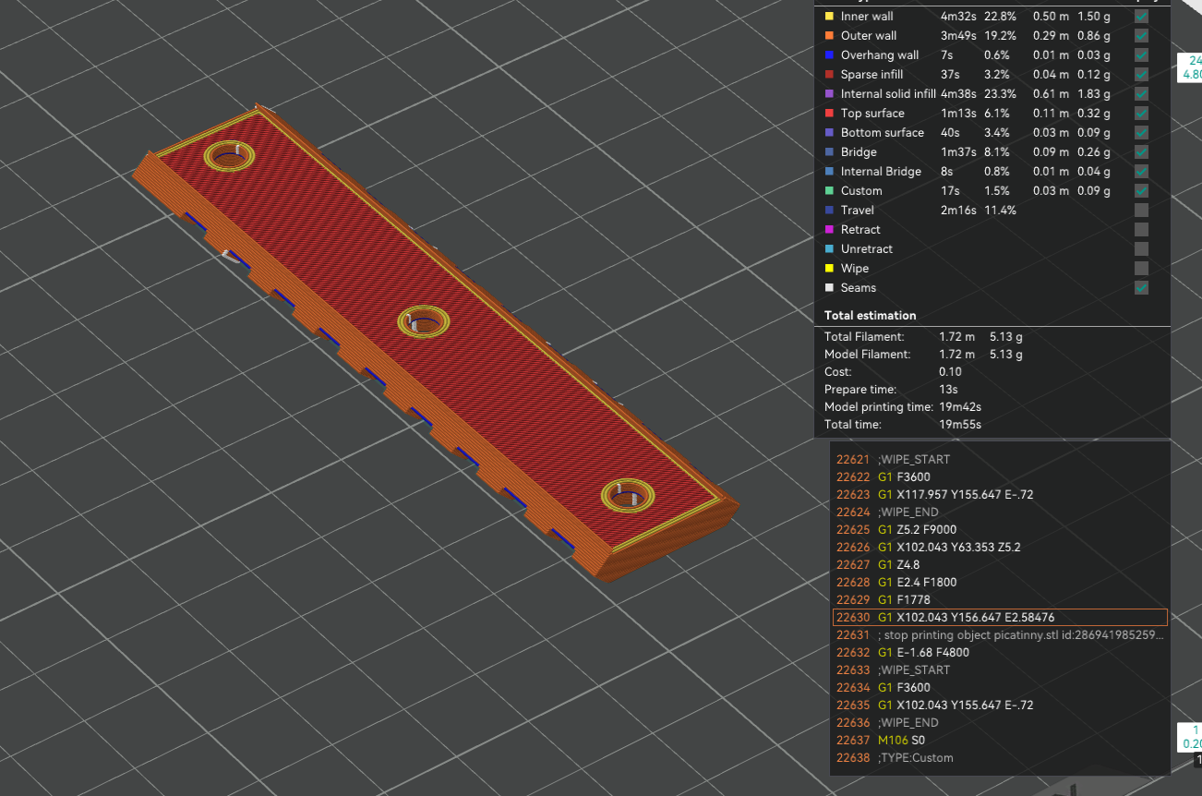1202x796 pixels.
Task: Click the Sparse infill row label
Action: pyautogui.click(x=872, y=75)
